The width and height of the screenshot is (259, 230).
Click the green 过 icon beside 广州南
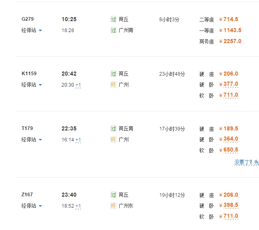(x=114, y=30)
